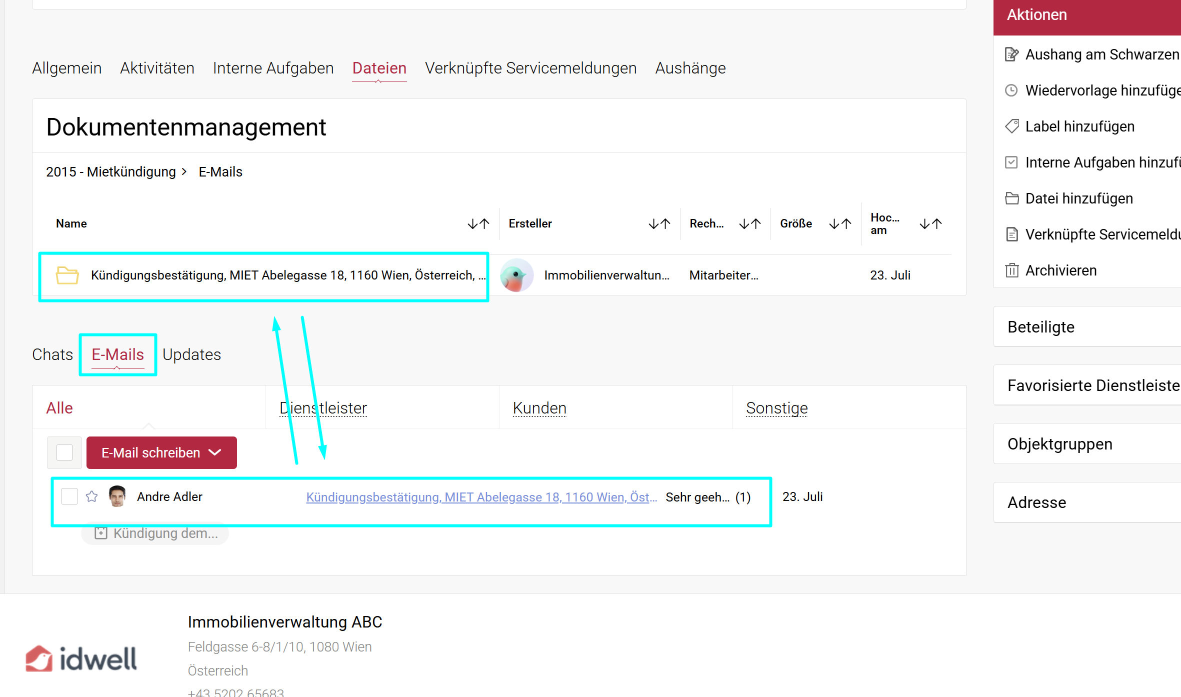Viewport: 1181px width, 697px height.
Task: Go to 2015 - Mietkündigung breadcrumb
Action: click(111, 172)
